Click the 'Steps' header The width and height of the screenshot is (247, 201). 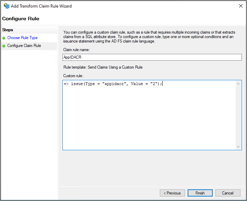[x=8, y=30]
